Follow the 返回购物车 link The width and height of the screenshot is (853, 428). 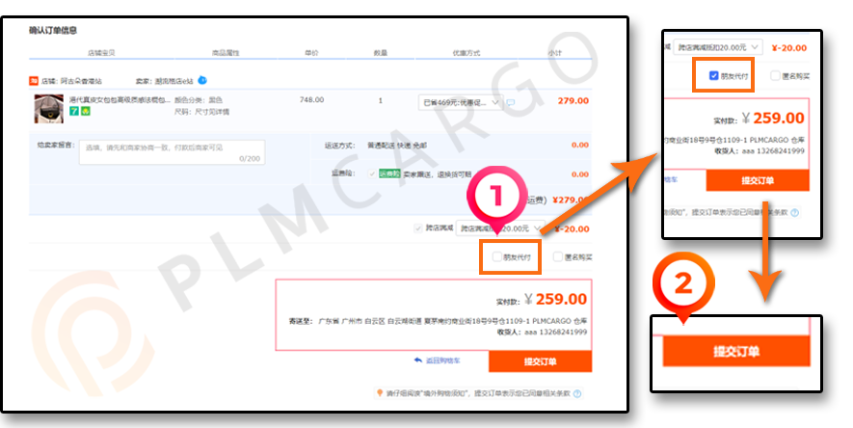point(442,361)
